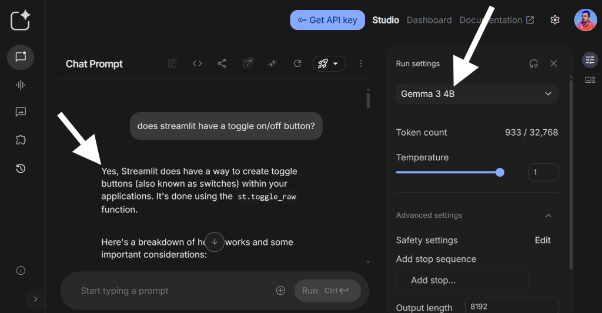This screenshot has height=313, width=602.
Task: Click the st.toggle_raw code text
Action: click(x=267, y=197)
